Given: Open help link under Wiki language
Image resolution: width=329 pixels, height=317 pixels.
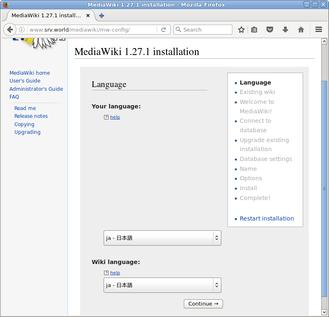Looking at the screenshot, I should tap(115, 273).
